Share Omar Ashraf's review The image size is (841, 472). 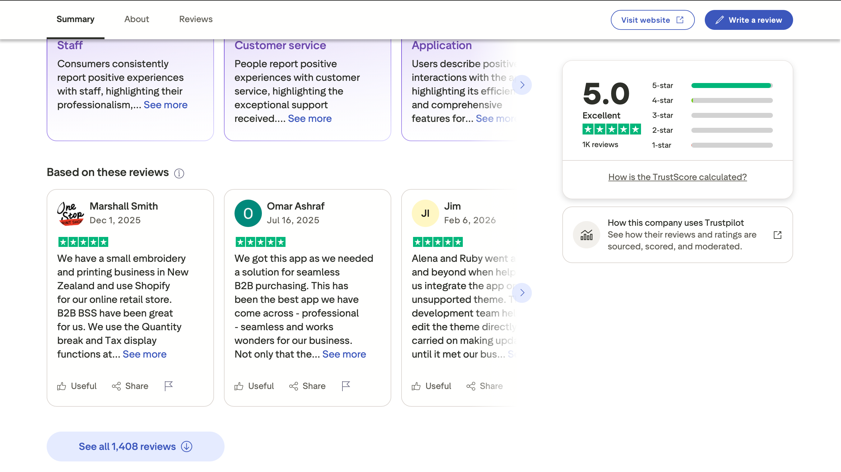click(307, 386)
